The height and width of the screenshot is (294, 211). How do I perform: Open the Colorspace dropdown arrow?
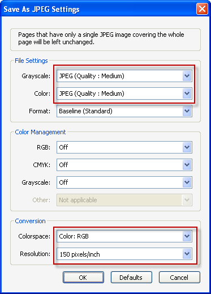click(x=187, y=236)
